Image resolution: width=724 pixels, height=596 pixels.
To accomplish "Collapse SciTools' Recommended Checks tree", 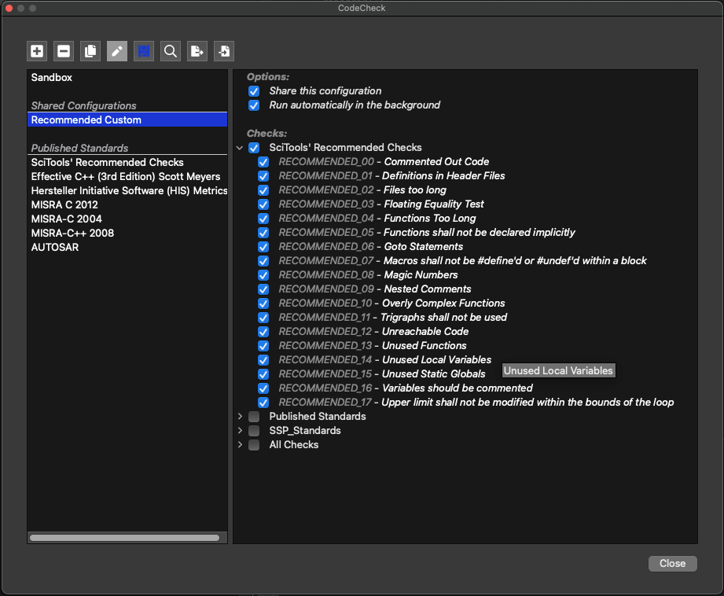I will 240,148.
